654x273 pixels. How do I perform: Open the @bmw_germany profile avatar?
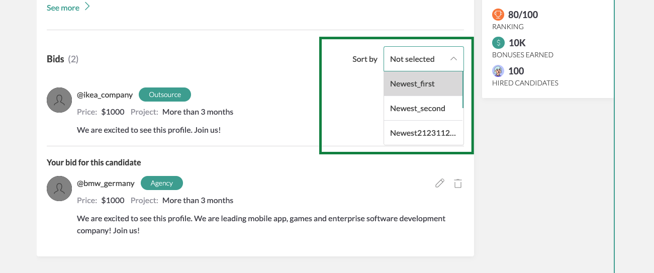coord(59,189)
